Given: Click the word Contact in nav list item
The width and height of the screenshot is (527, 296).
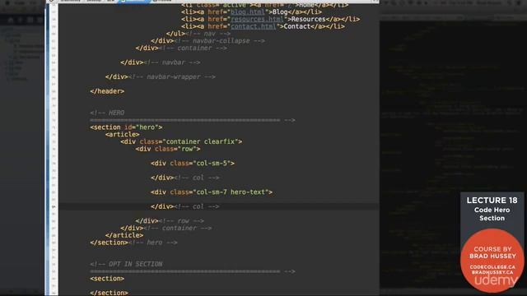Looking at the screenshot, I should click(x=297, y=26).
